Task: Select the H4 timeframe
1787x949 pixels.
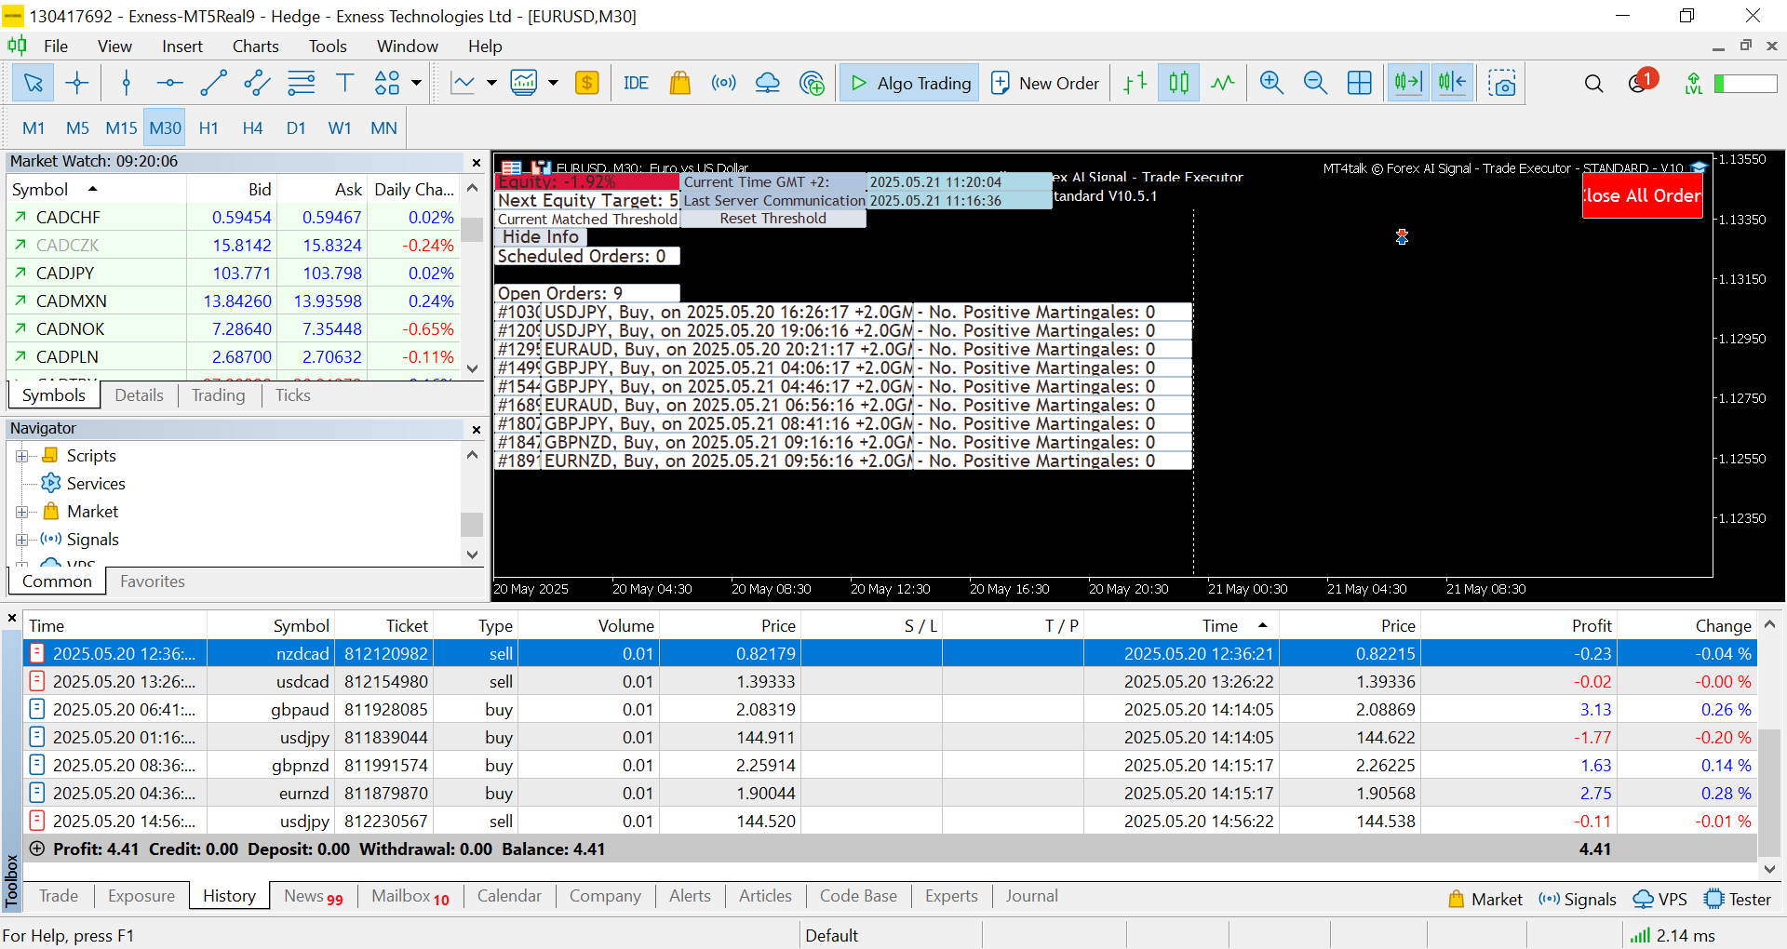Action: pyautogui.click(x=252, y=128)
